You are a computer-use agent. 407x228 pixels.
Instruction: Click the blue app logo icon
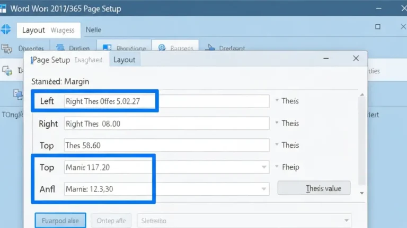coord(6,29)
